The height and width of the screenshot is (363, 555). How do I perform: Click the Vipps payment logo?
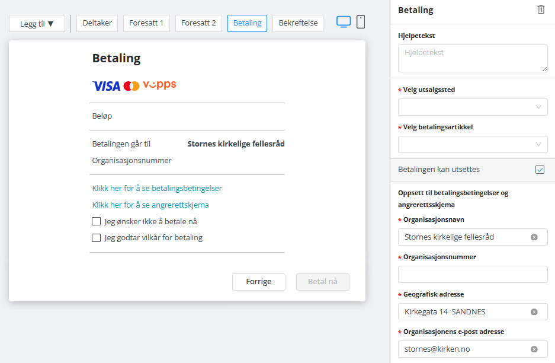pos(160,85)
